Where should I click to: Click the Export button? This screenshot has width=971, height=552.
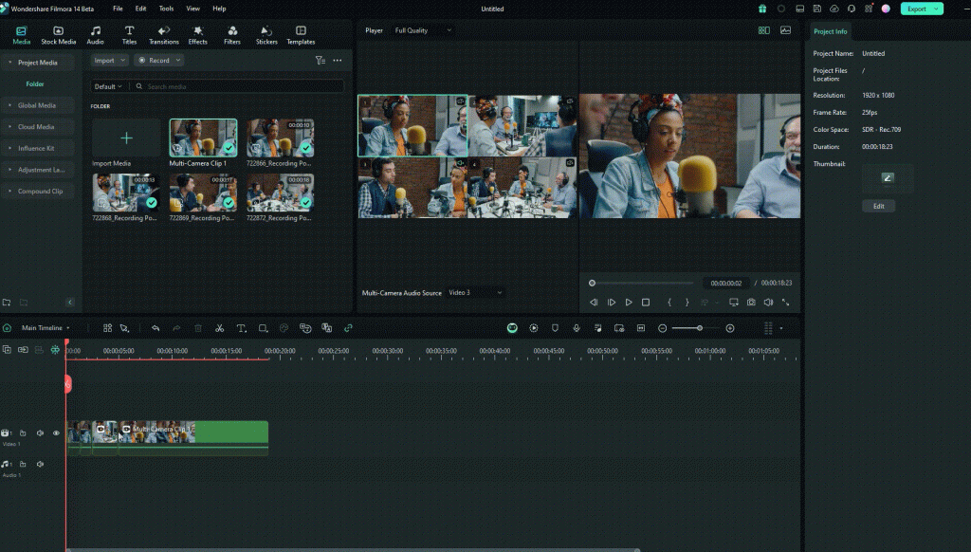[917, 9]
